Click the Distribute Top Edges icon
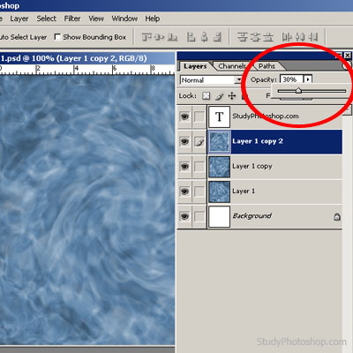This screenshot has width=353, height=353. coord(242,37)
